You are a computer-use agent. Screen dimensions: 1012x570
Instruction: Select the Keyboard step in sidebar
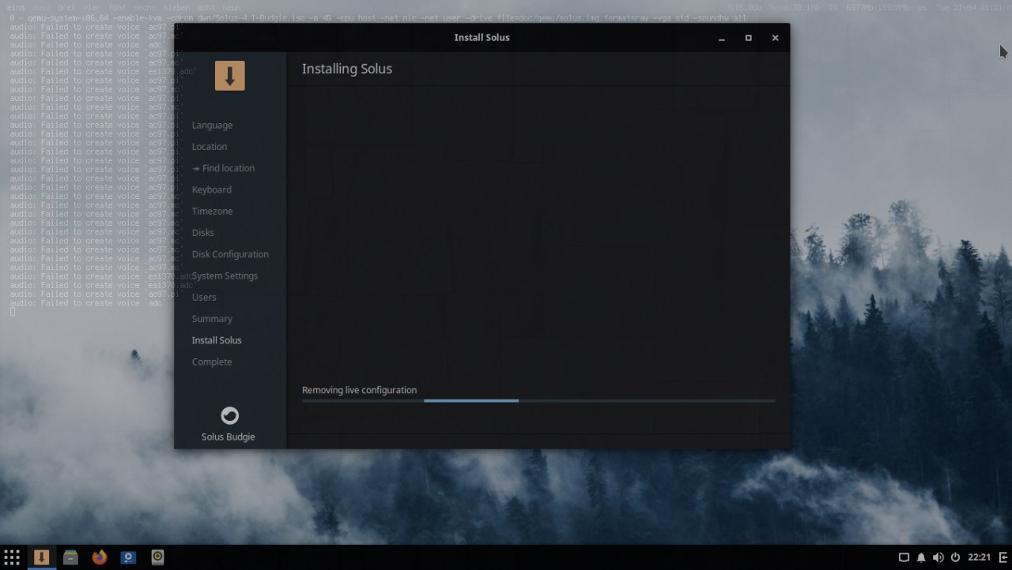click(x=212, y=189)
